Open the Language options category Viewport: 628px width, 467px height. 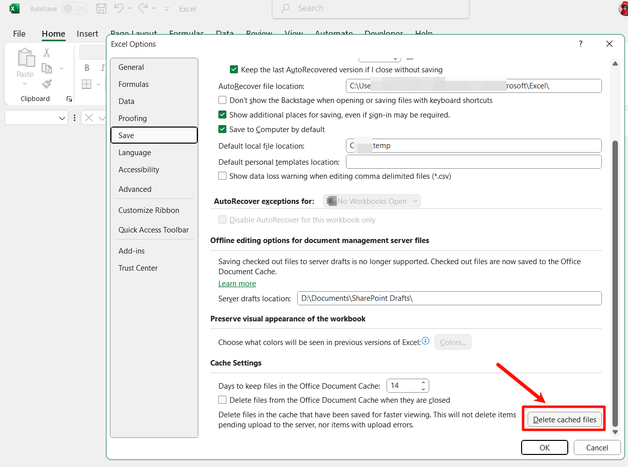tap(154, 153)
